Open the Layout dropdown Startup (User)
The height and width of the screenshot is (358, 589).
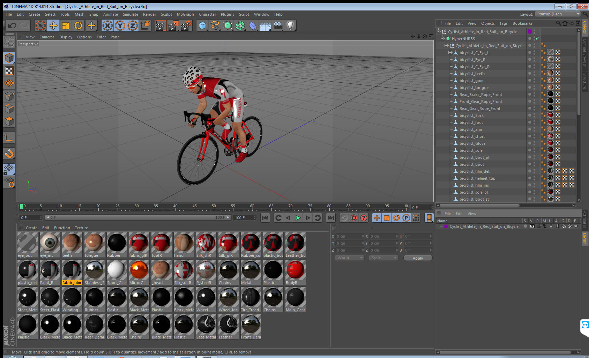point(558,14)
